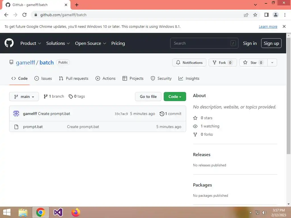Fork the repository
Viewport: 291px width, 218px height.
pyautogui.click(x=223, y=62)
